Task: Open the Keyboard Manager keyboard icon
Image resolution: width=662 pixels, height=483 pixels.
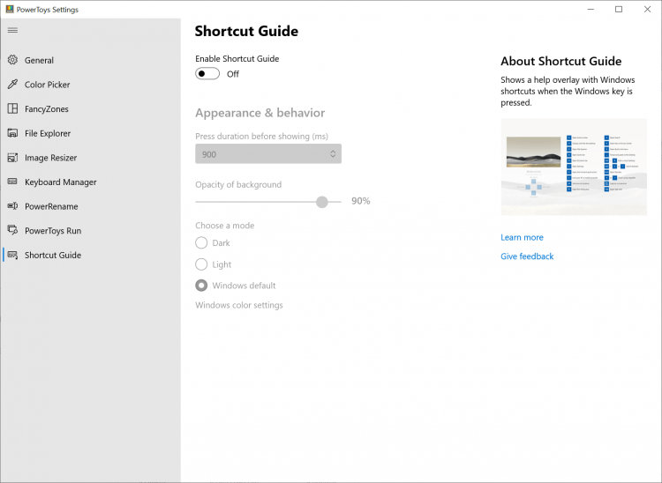Action: click(x=12, y=182)
